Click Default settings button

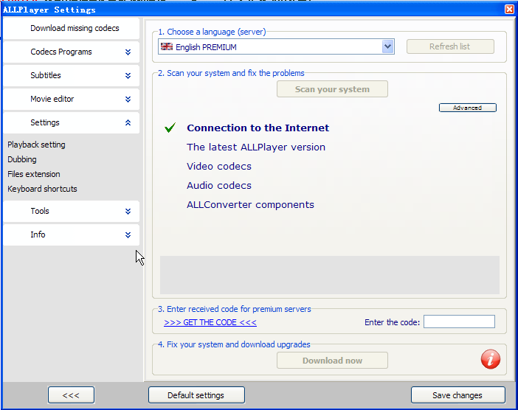196,395
